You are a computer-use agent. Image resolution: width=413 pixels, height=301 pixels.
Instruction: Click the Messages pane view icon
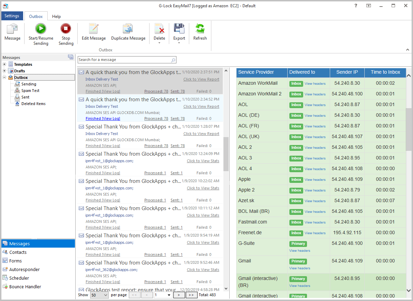pyautogui.click(x=70, y=57)
